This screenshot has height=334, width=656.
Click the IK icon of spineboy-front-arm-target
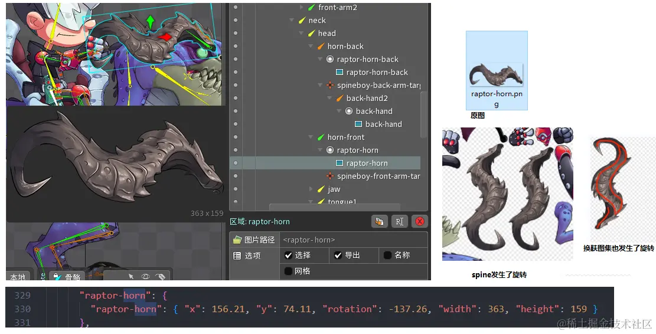coord(330,176)
